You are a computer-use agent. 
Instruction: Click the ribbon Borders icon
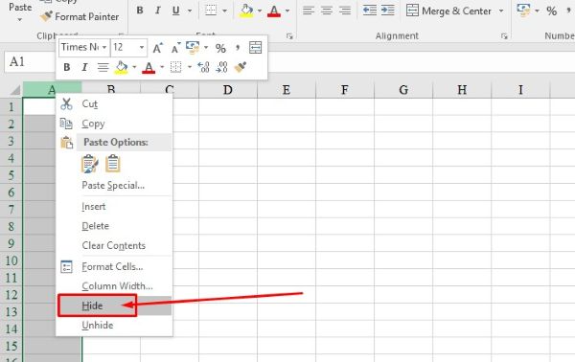pyautogui.click(x=211, y=11)
